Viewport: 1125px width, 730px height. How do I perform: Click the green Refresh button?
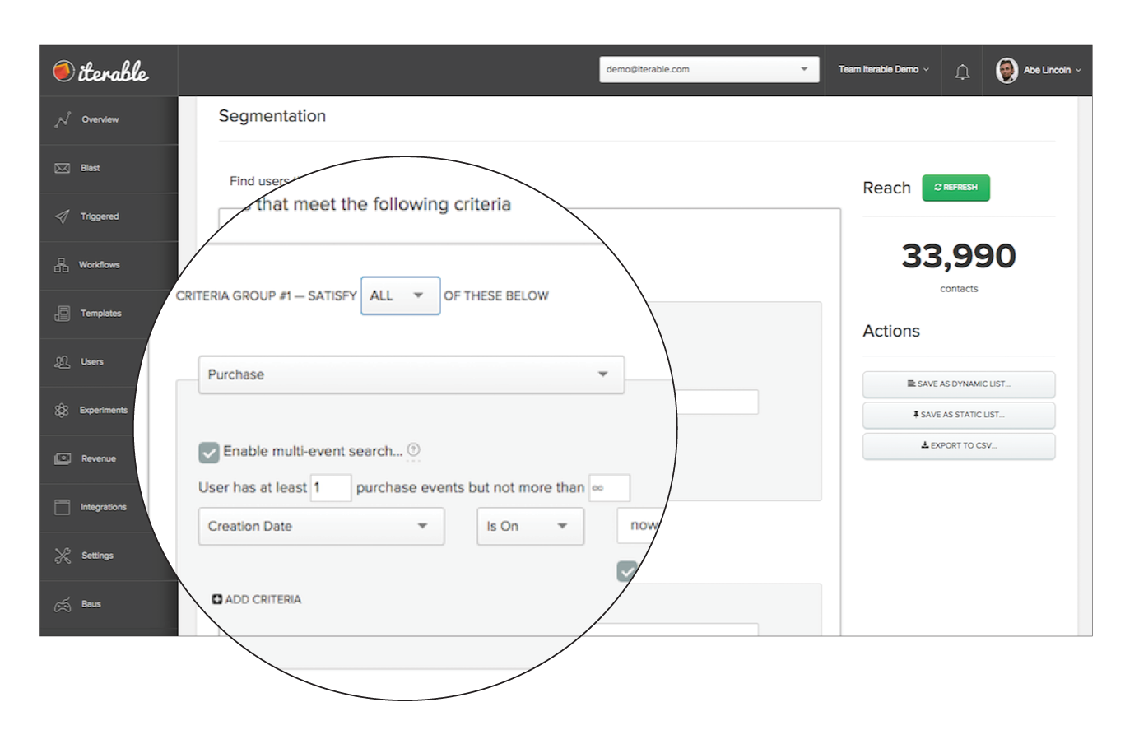click(x=955, y=188)
